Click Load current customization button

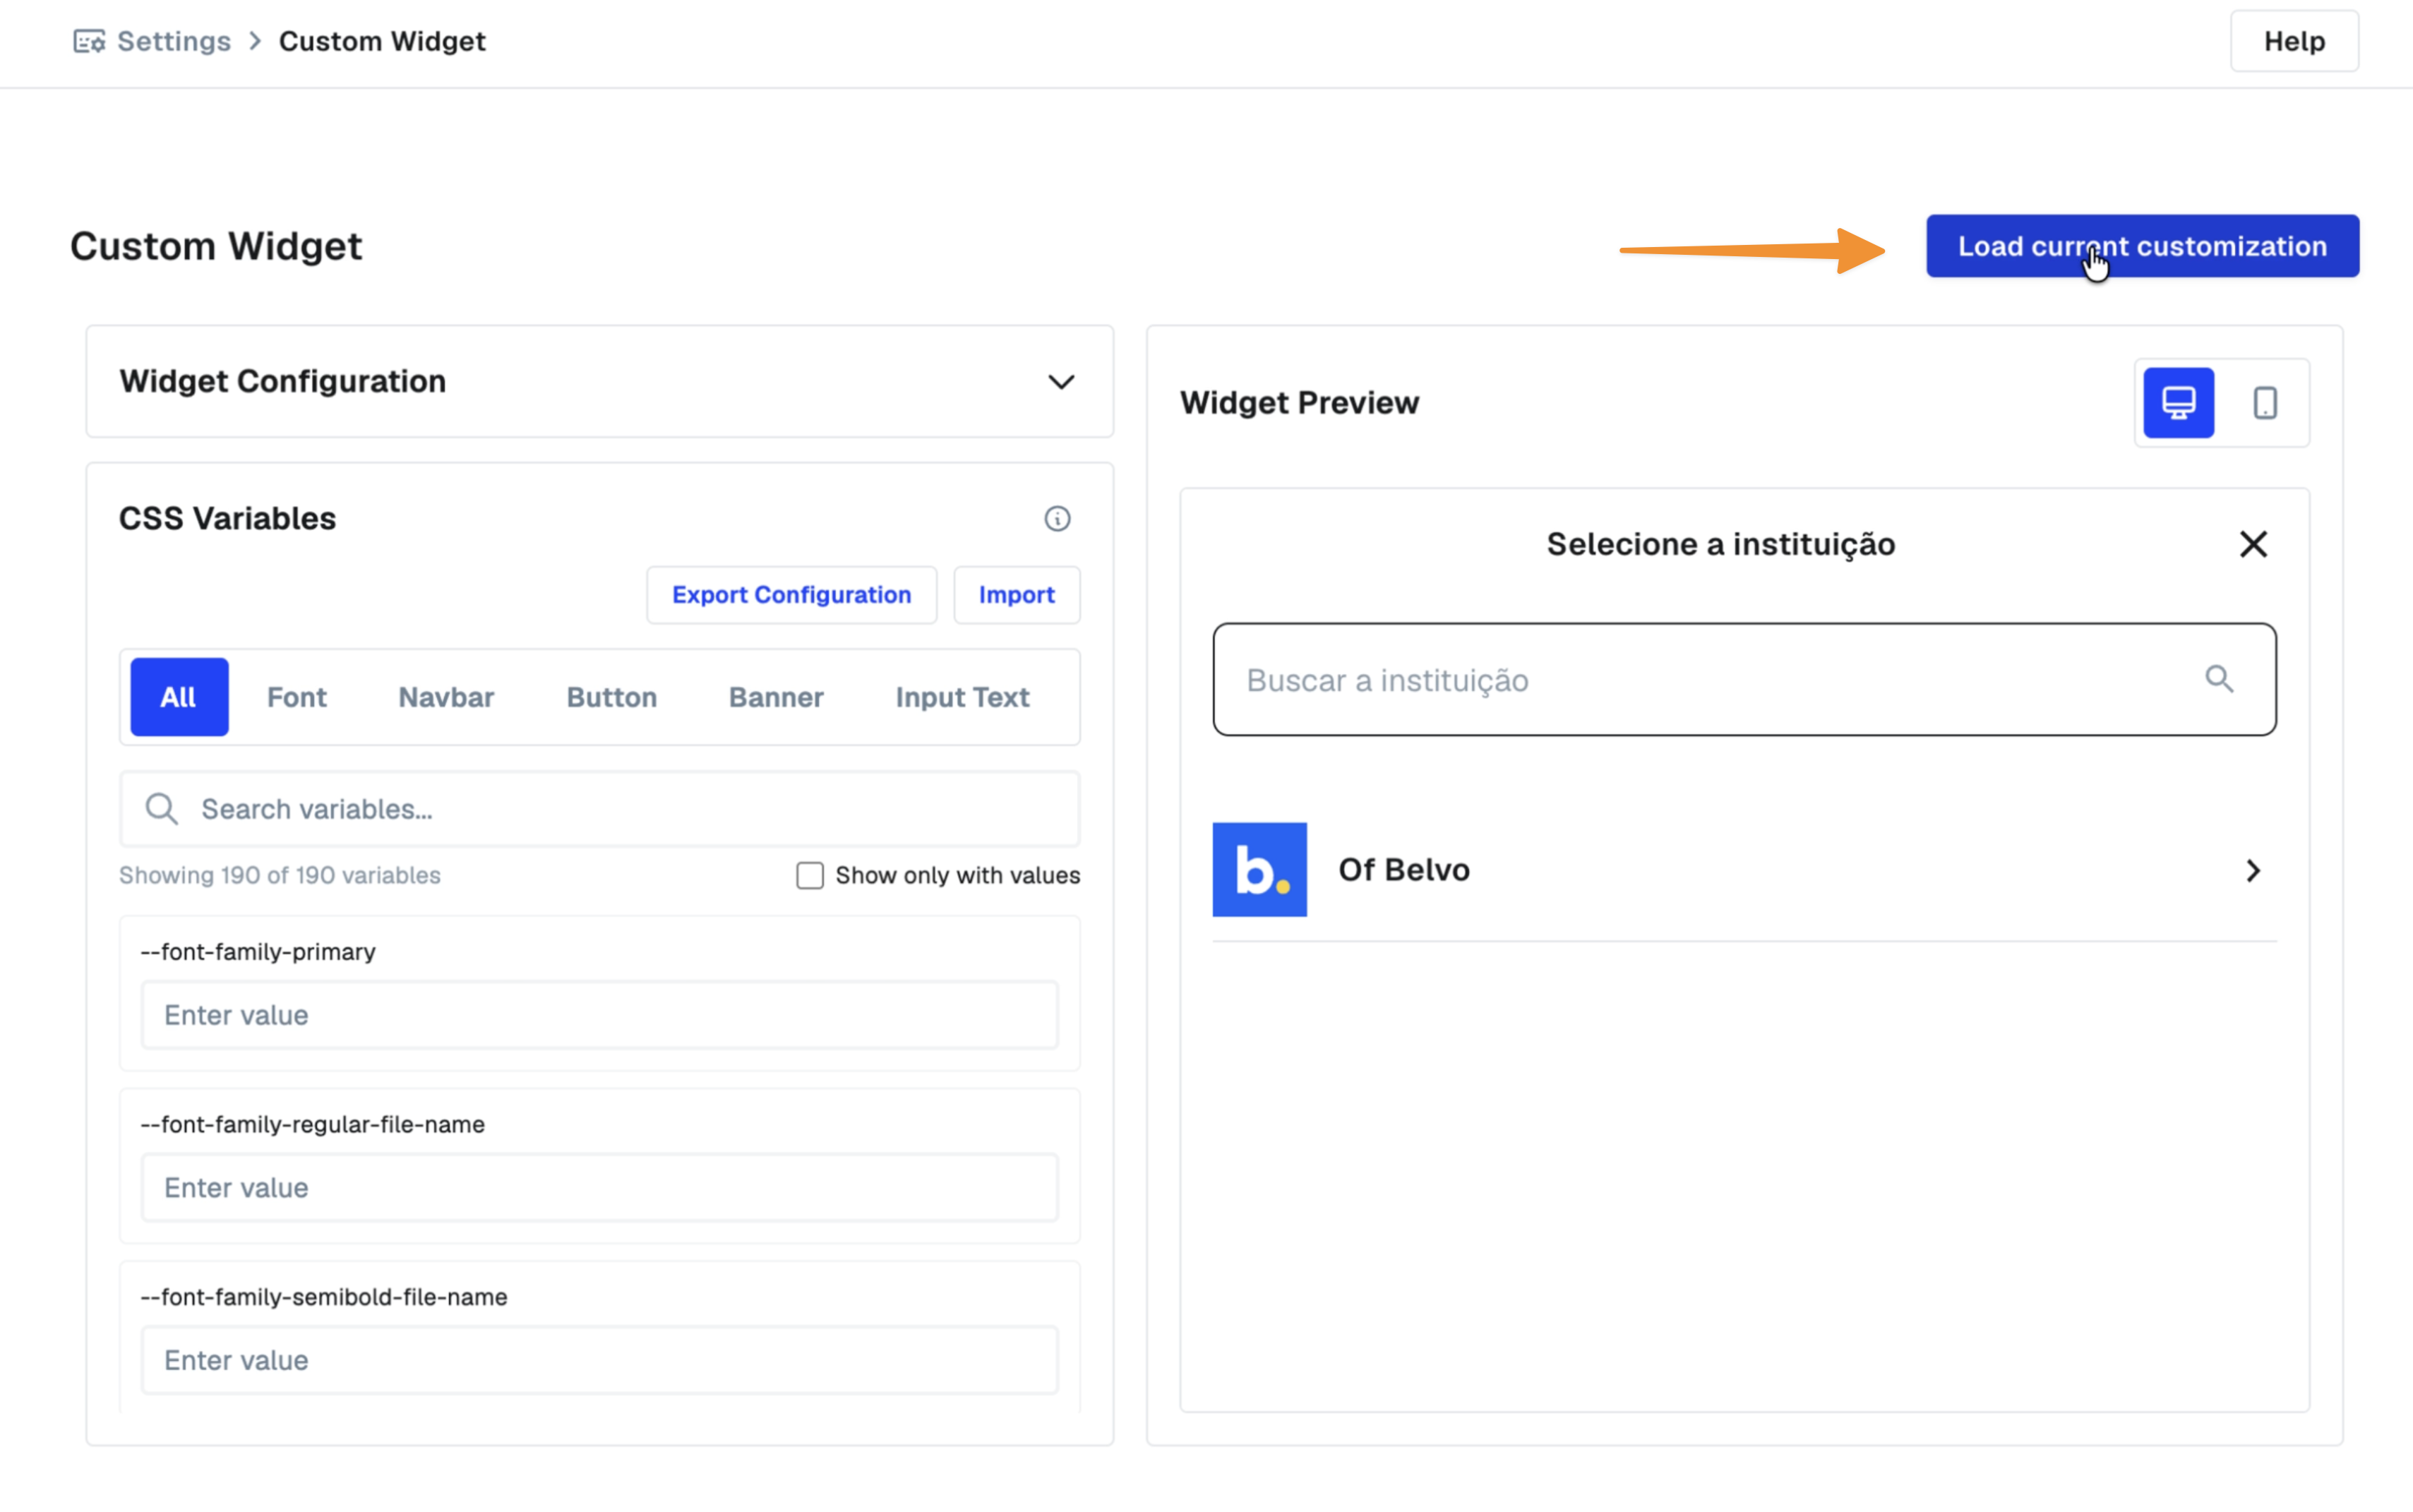[2142, 246]
